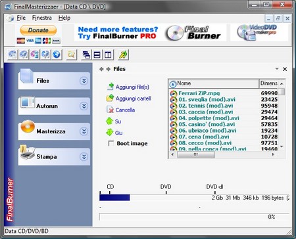The height and width of the screenshot is (239, 296).
Task: Click the disc copy toolbar icon
Action: tap(45, 54)
